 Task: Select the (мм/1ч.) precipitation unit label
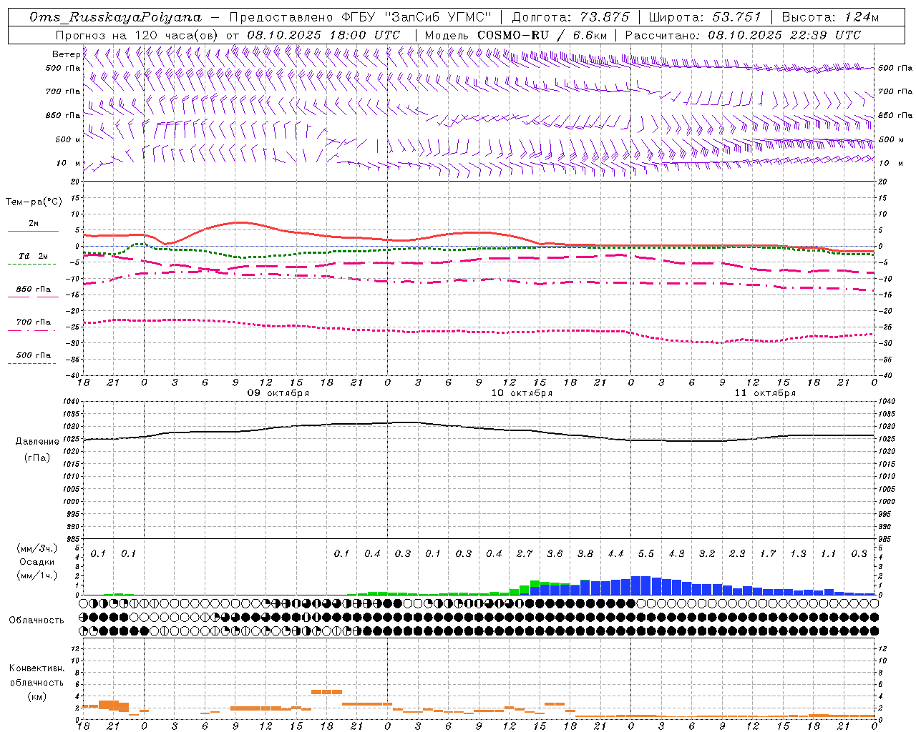tap(37, 575)
